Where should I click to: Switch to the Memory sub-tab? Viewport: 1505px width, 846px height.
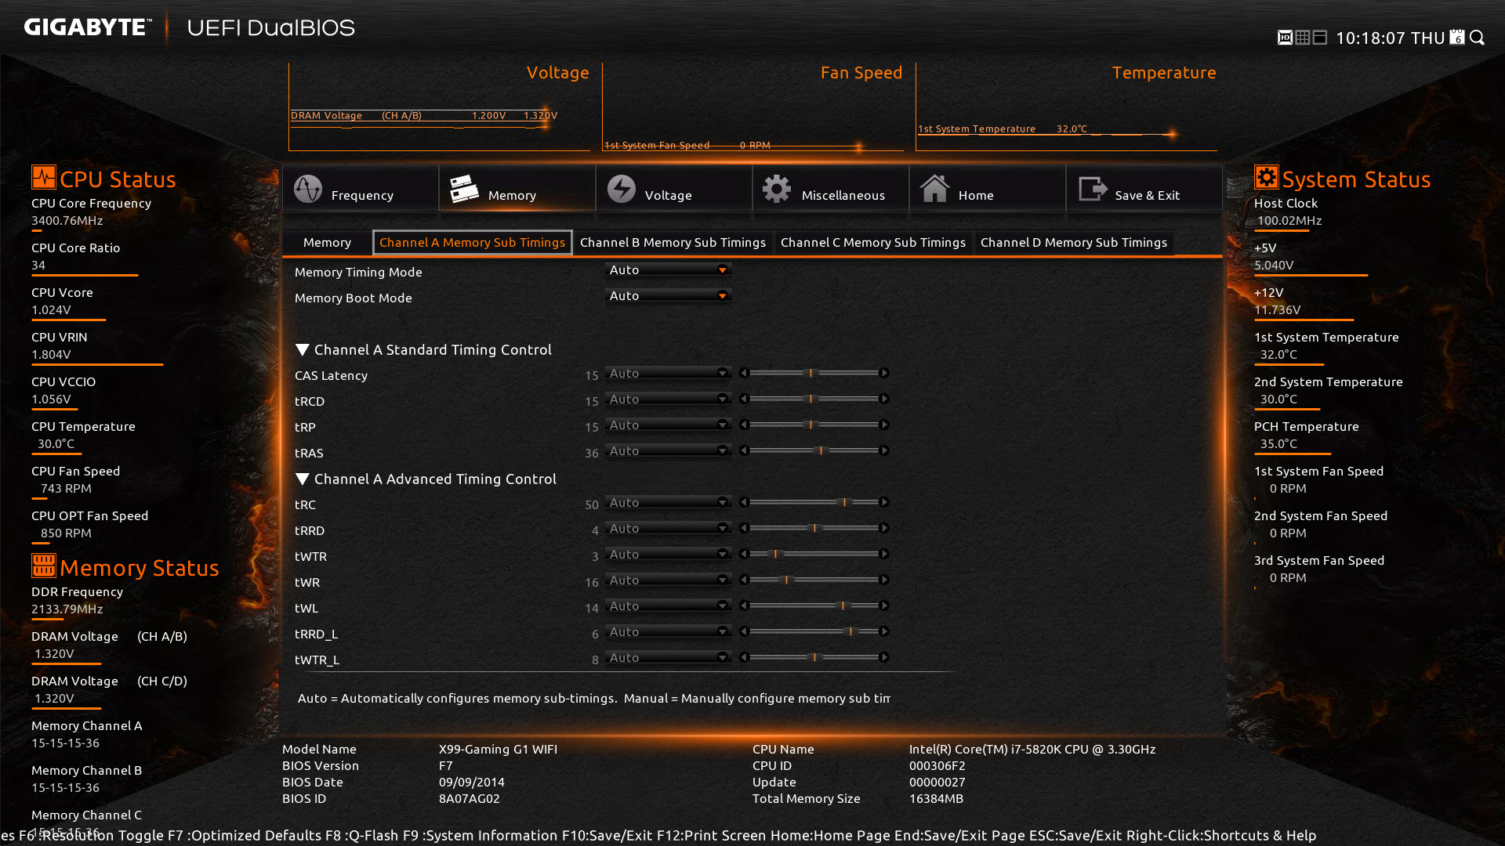[x=327, y=243]
